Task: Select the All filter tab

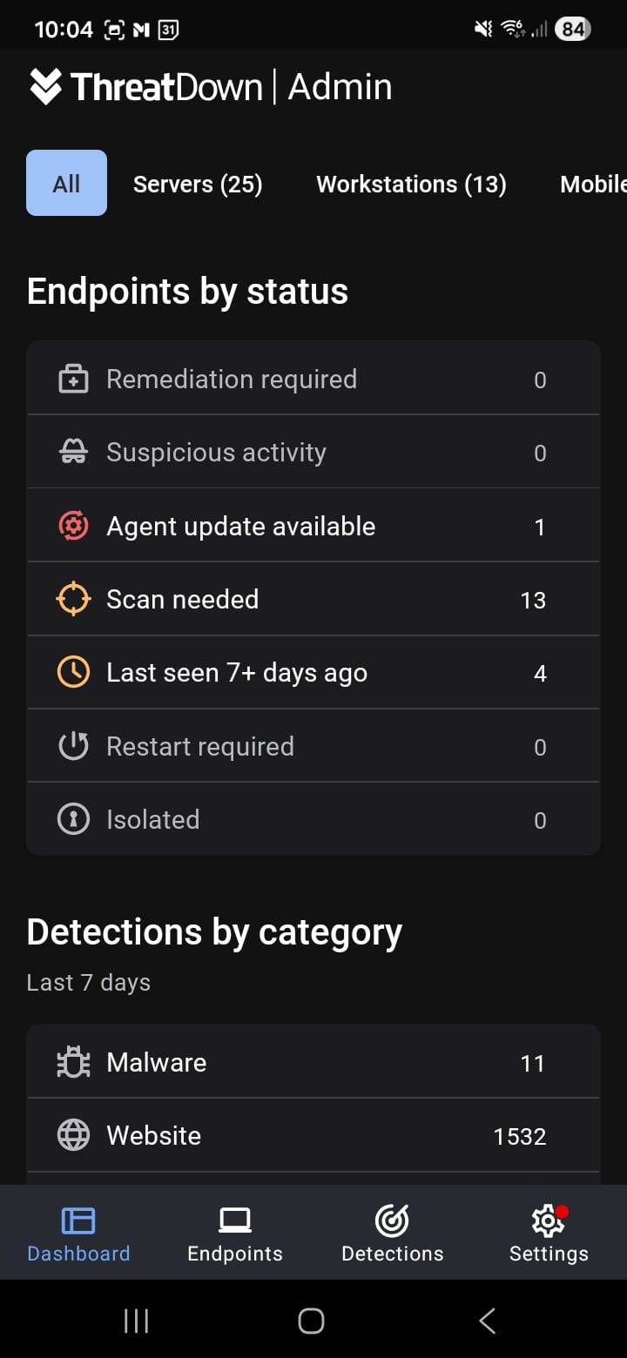Action: click(x=66, y=183)
